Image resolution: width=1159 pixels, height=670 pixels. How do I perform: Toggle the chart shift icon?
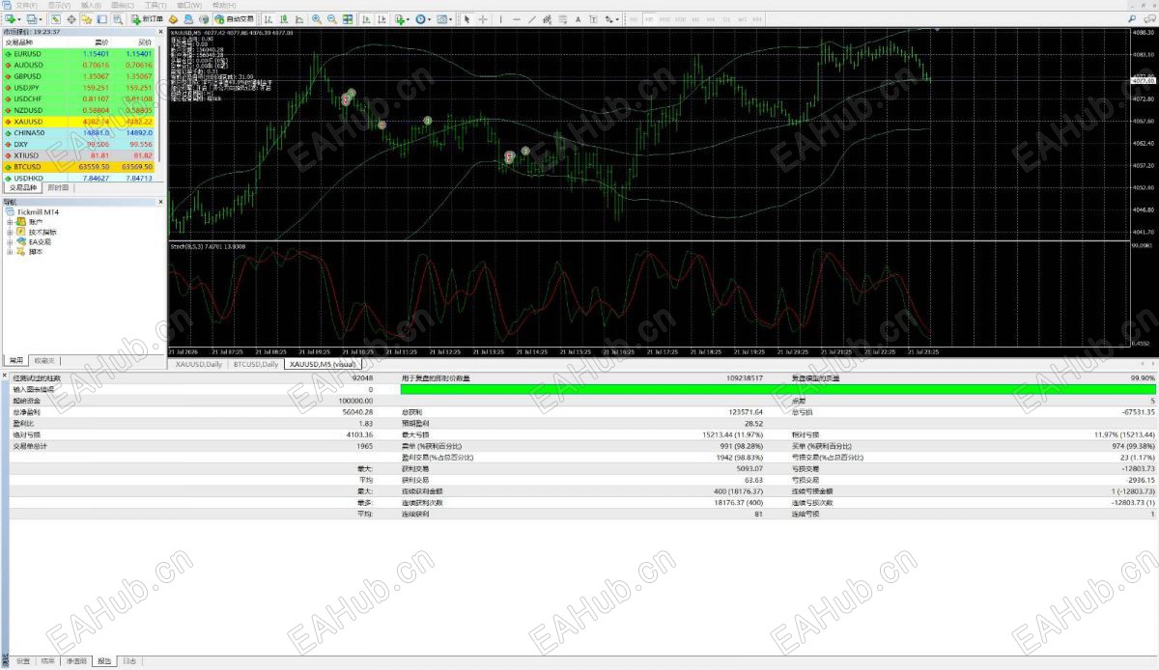click(x=382, y=19)
